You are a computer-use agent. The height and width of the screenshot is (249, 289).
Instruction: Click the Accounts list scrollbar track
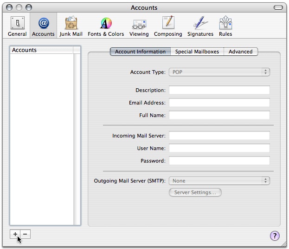(77, 139)
